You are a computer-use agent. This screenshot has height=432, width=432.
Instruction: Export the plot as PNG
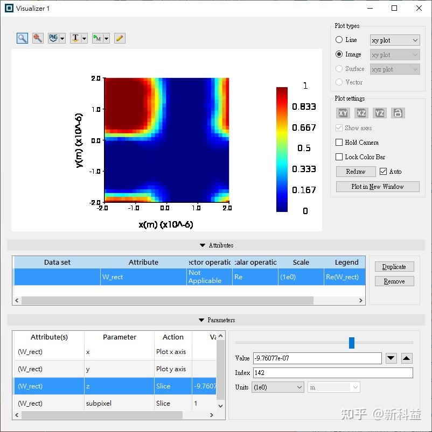(52, 38)
